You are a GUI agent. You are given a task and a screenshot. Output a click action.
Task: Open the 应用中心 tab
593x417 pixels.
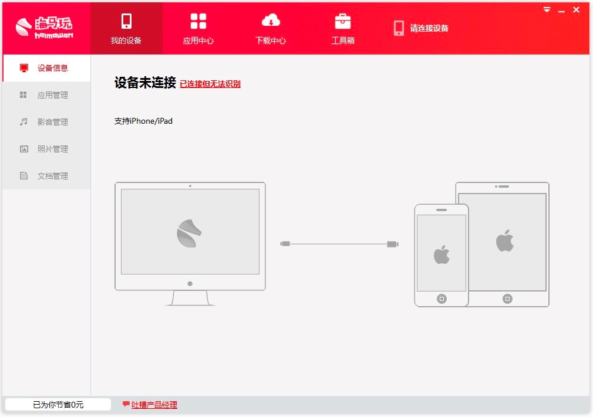(198, 28)
